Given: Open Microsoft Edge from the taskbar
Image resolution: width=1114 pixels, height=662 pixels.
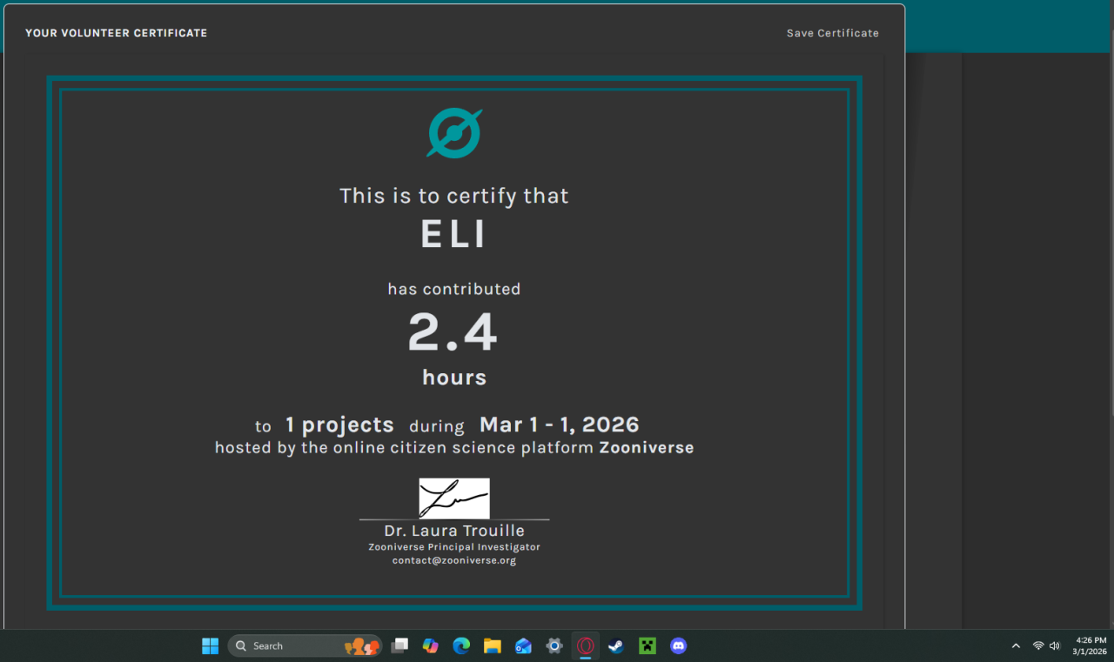Looking at the screenshot, I should (461, 645).
